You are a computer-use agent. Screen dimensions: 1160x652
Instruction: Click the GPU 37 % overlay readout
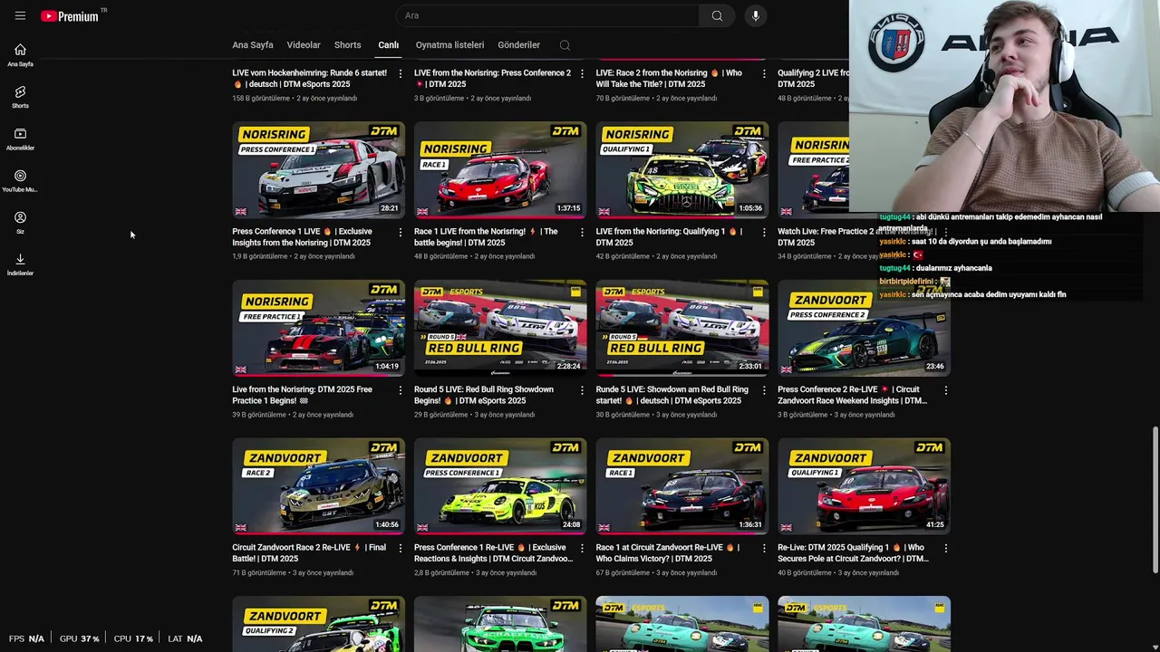click(x=80, y=638)
